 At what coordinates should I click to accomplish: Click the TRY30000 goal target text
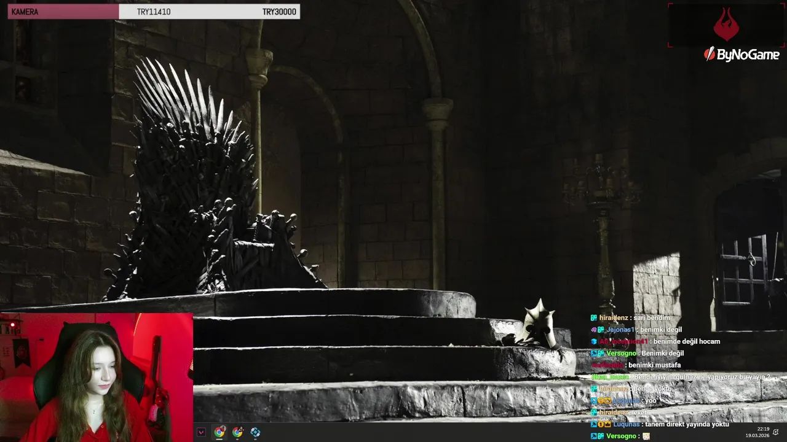click(x=279, y=12)
